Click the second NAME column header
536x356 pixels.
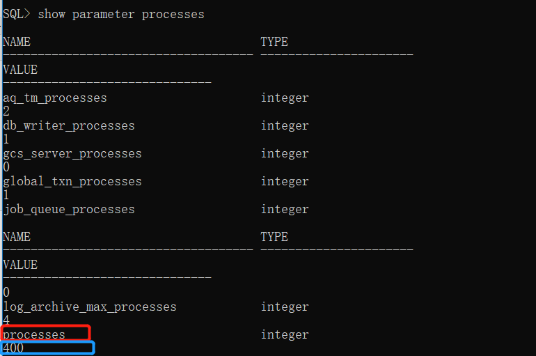pos(17,237)
